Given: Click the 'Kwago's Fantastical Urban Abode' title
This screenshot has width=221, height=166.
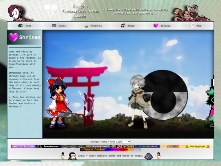Looking at the screenshot, I should point(80,11).
